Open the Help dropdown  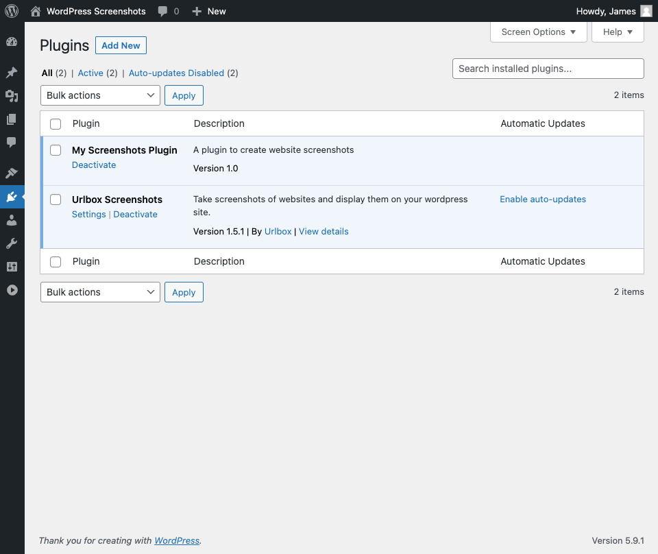pyautogui.click(x=617, y=32)
